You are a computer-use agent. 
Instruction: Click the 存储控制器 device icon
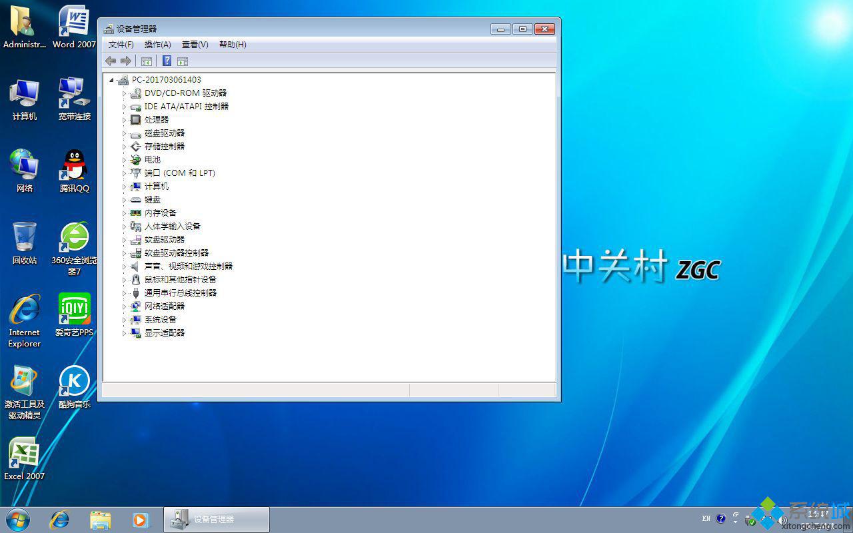coord(135,146)
